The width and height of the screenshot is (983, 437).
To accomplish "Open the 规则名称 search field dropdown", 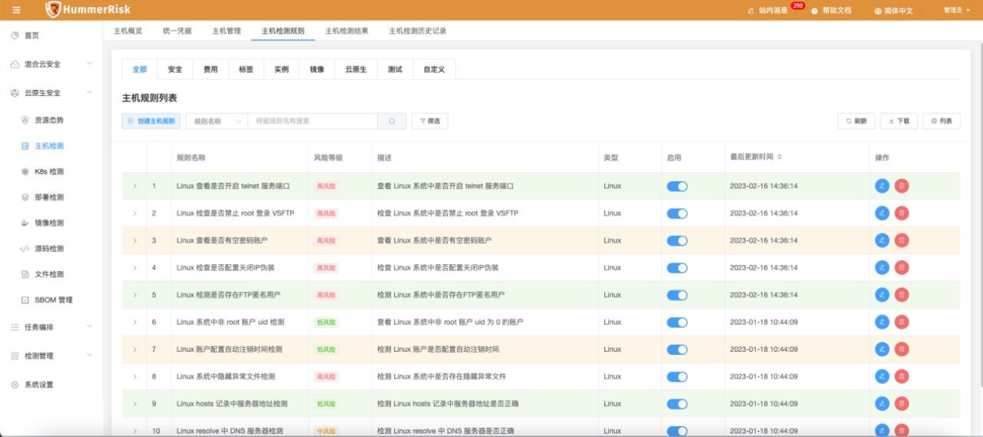I will tap(217, 121).
